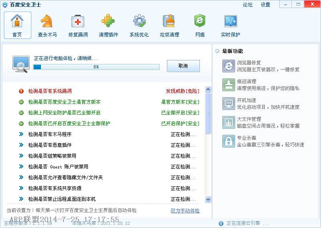Click status 已全部开启[安全]

pyautogui.click(x=180, y=113)
